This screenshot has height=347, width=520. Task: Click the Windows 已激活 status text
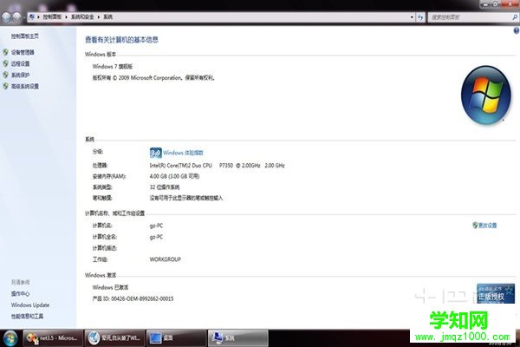pos(110,287)
